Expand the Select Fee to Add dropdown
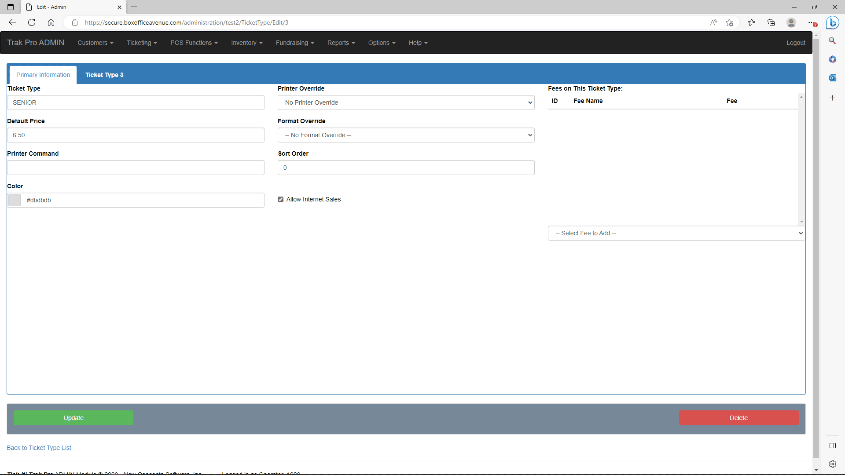The height and width of the screenshot is (475, 845). 676,233
